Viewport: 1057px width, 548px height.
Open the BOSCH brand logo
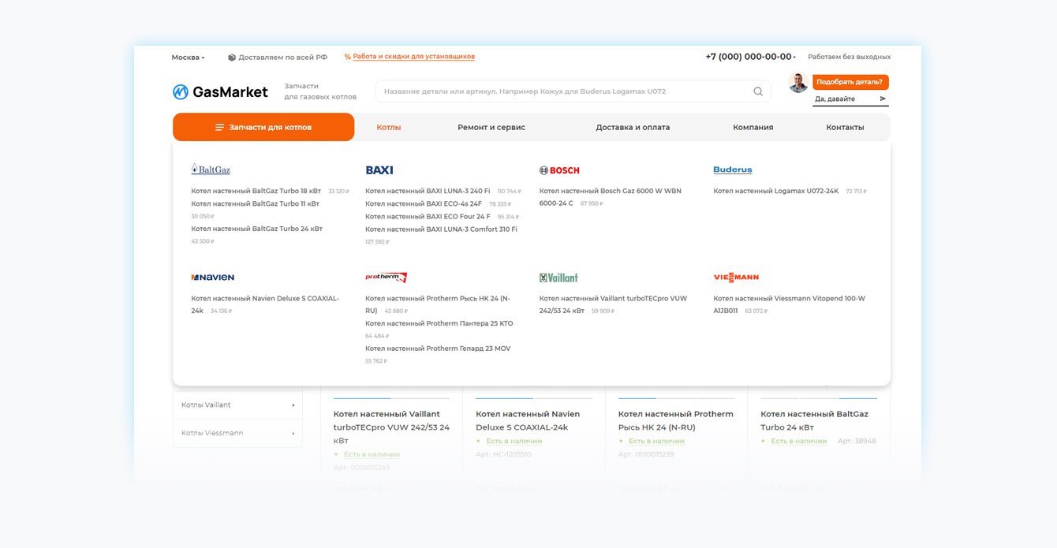559,170
